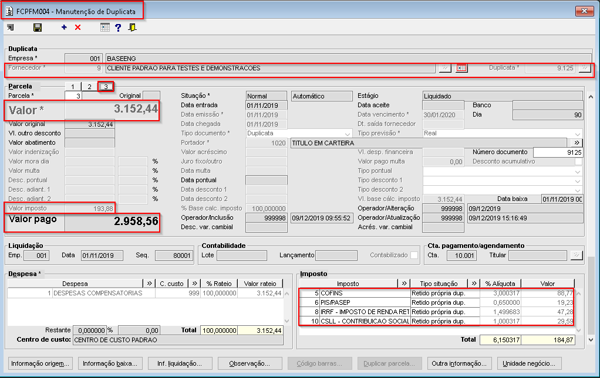Click the Valor pago amount 2.958,56
The height and width of the screenshot is (378, 600).
(x=136, y=222)
